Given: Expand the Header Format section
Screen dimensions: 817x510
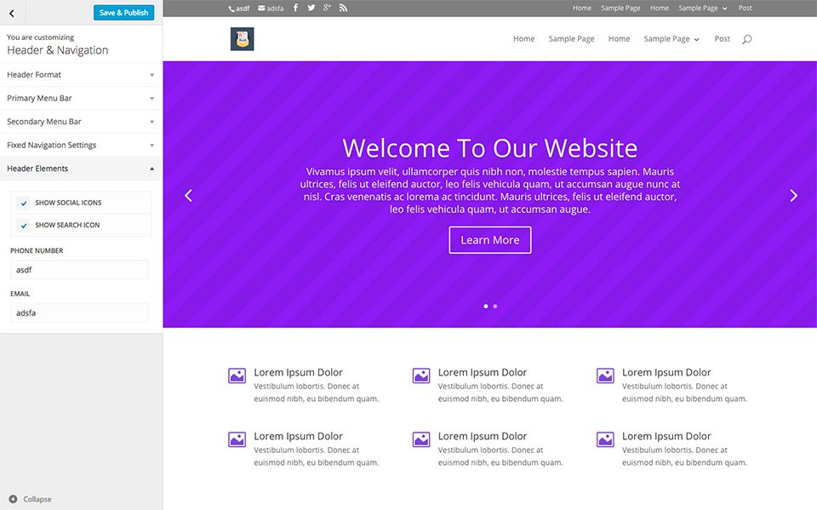Looking at the screenshot, I should pos(79,75).
